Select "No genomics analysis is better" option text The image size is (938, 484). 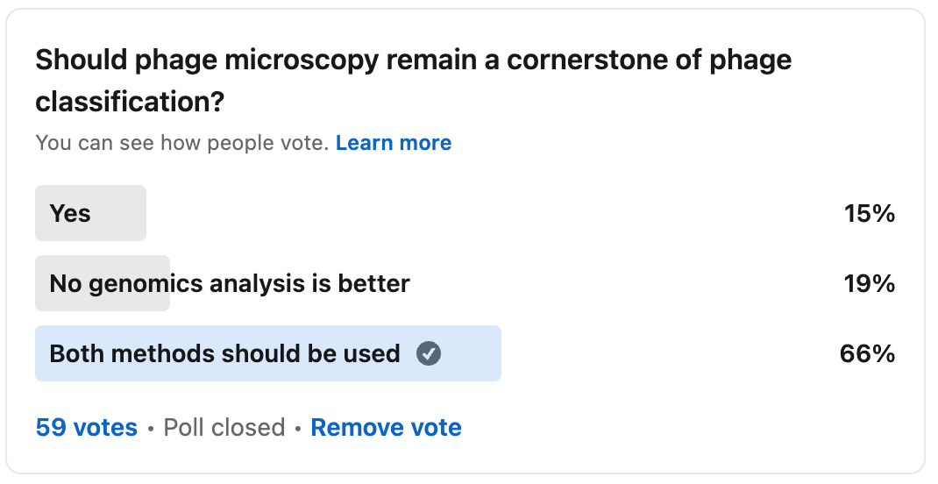(x=230, y=283)
